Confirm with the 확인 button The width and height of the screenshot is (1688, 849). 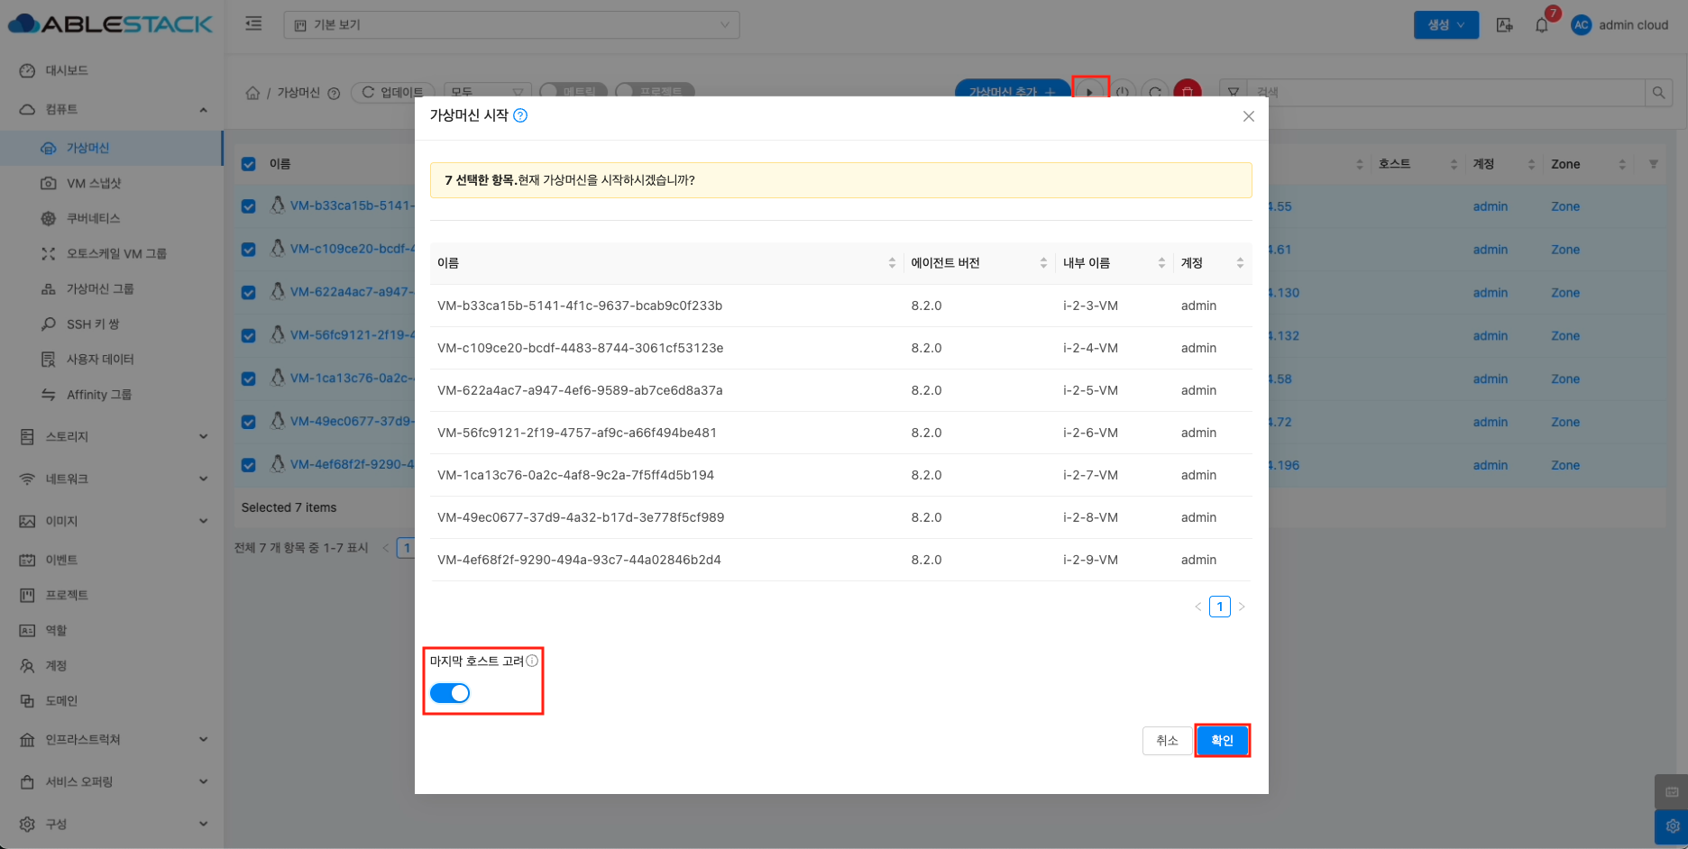pos(1222,741)
